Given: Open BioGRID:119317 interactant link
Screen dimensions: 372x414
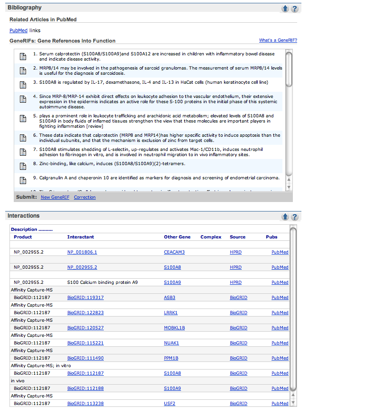Looking at the screenshot, I should 85,298.
